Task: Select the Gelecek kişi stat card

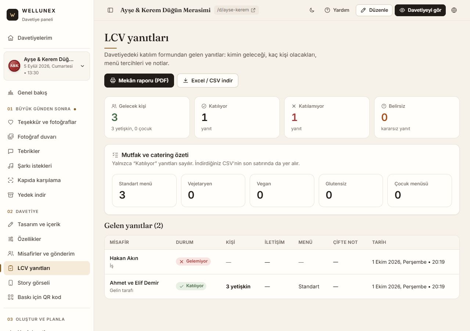Action: point(147,117)
